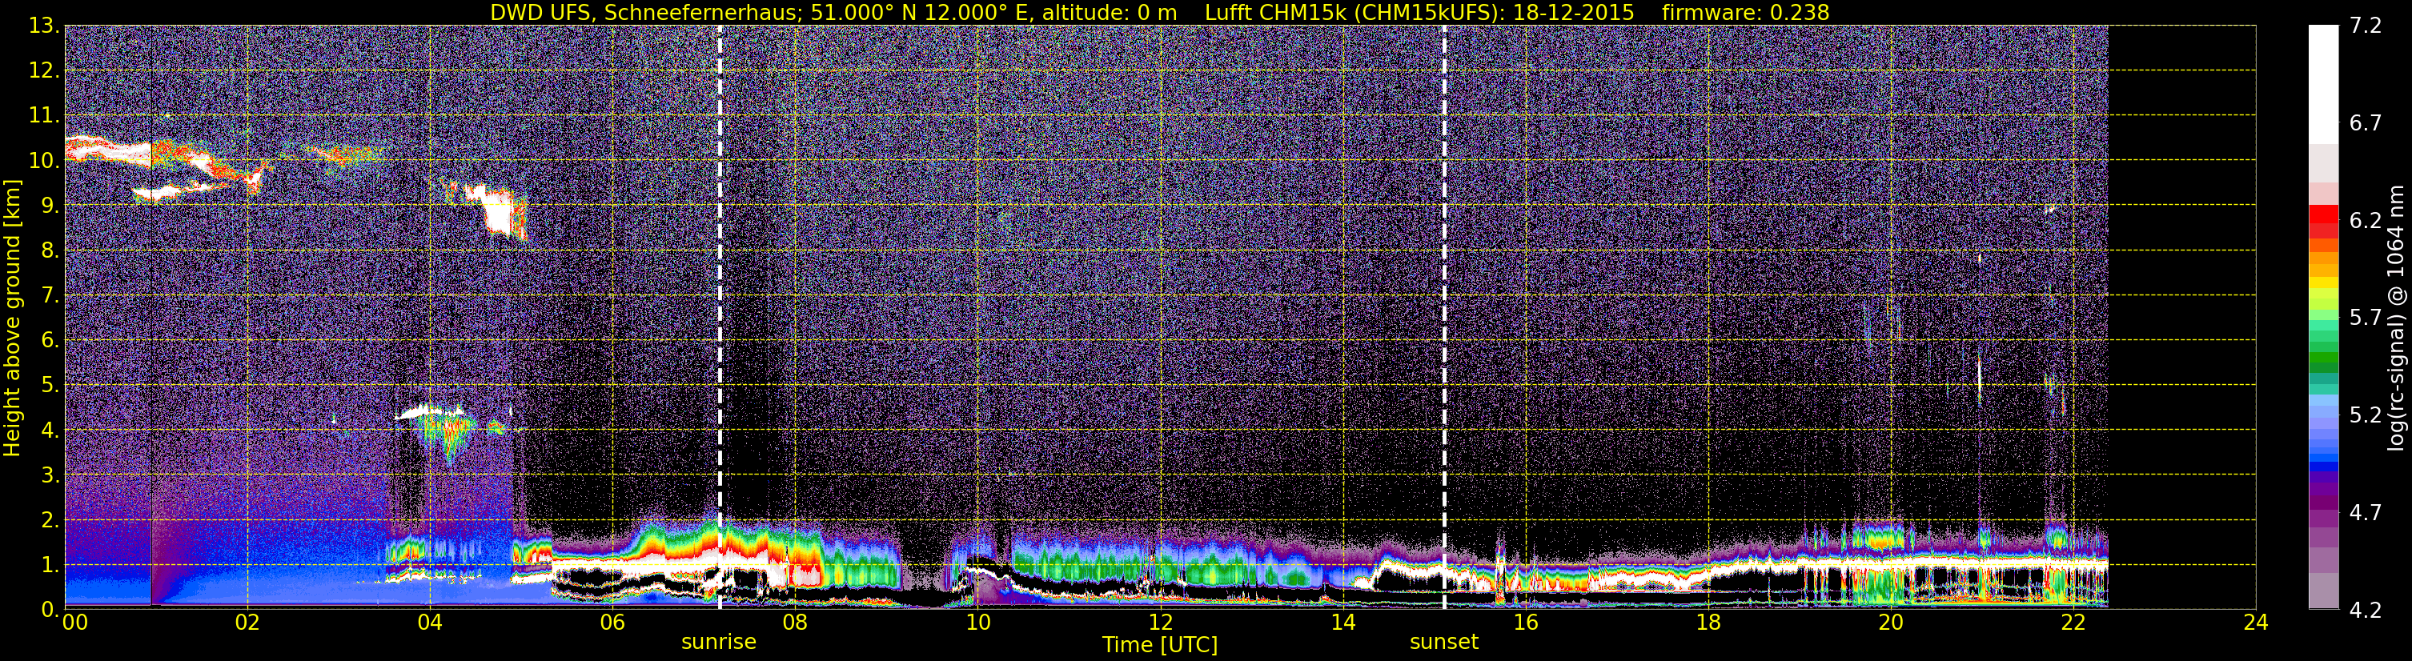Click the y-axis tick label '3.'
The width and height of the screenshot is (2412, 661).
click(50, 475)
